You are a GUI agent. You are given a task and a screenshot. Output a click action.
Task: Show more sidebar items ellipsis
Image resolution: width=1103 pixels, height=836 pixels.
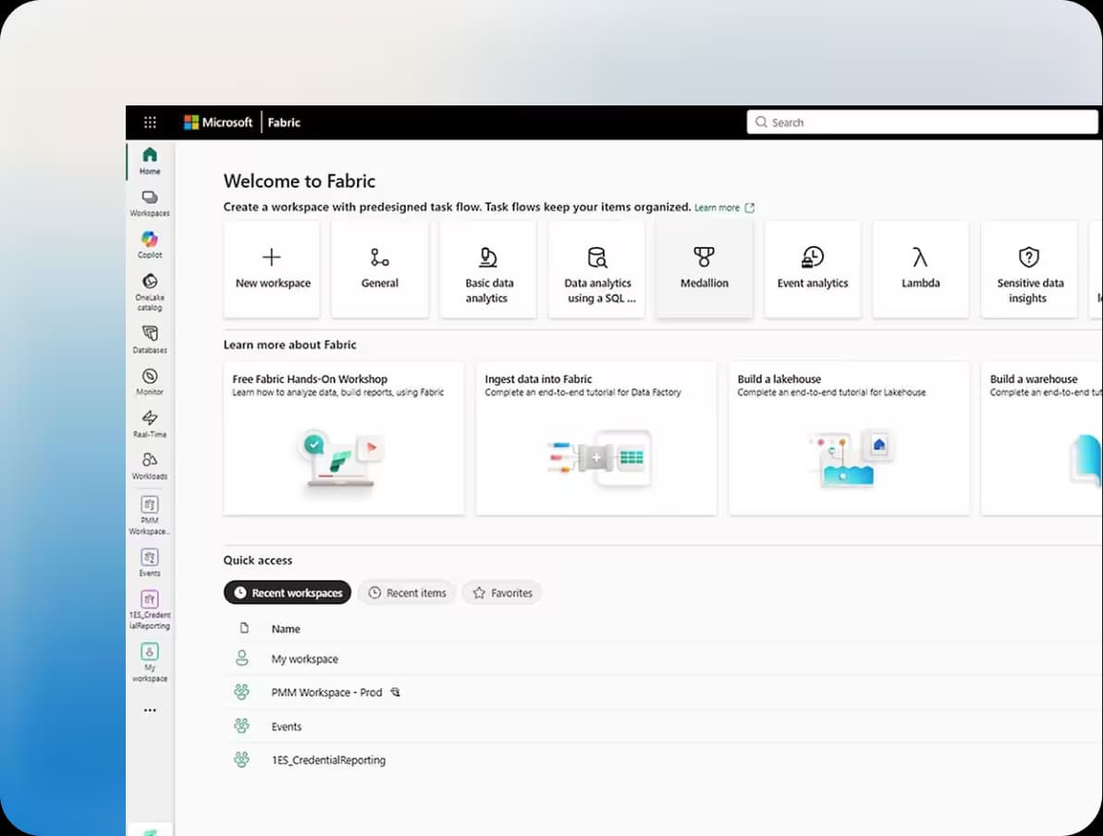pyautogui.click(x=150, y=710)
